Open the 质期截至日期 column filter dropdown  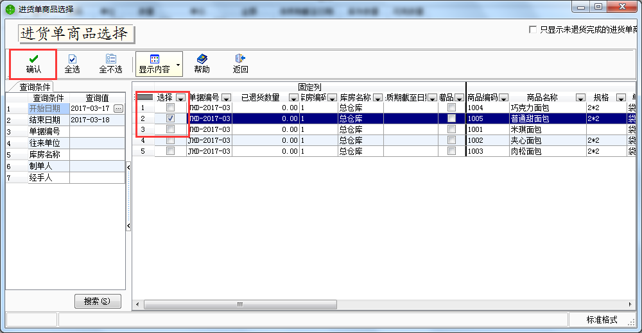click(x=432, y=97)
